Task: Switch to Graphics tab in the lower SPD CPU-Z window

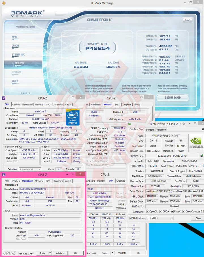Action: [121, 181]
